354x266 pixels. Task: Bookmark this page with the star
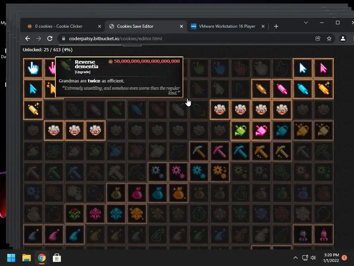pyautogui.click(x=329, y=39)
